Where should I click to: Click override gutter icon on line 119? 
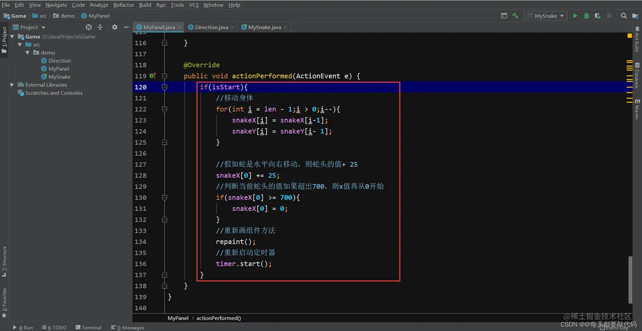coord(153,76)
